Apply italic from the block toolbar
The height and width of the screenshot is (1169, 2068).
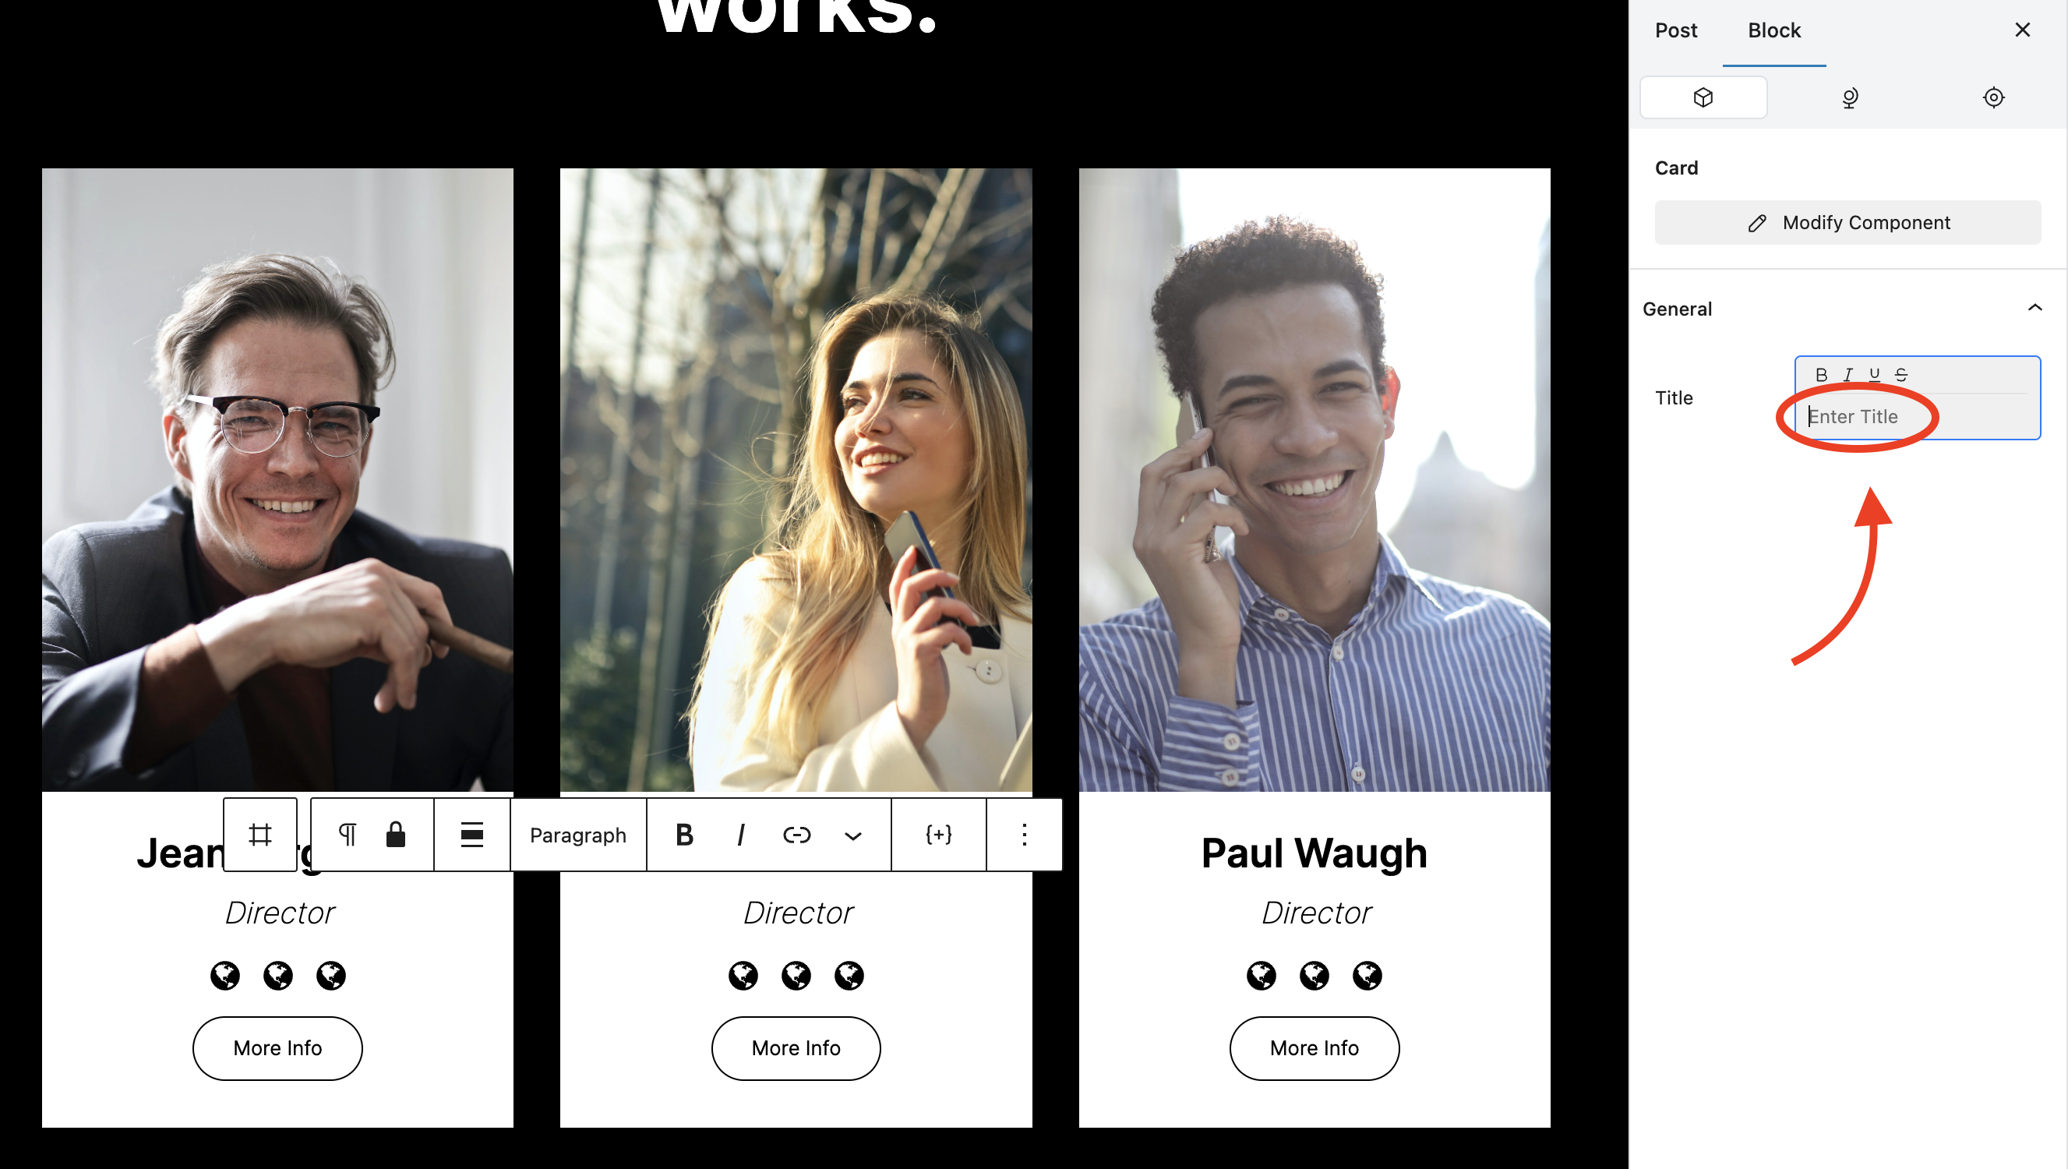click(x=740, y=835)
